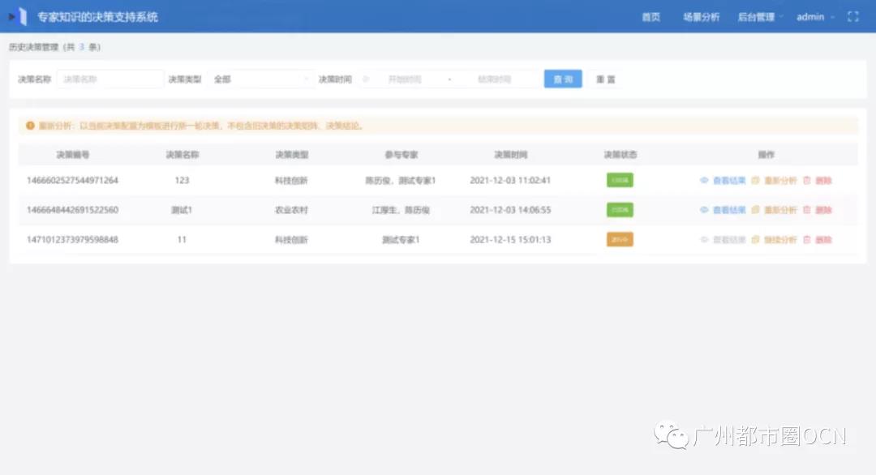This screenshot has height=475, width=876.
Task: Click trash icon in decision 11 row
Action: pyautogui.click(x=806, y=240)
